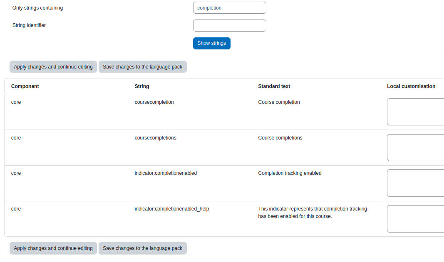Image resolution: width=444 pixels, height=262 pixels.
Task: Click the 'indicator:completionenabled' string name
Action: 166,173
